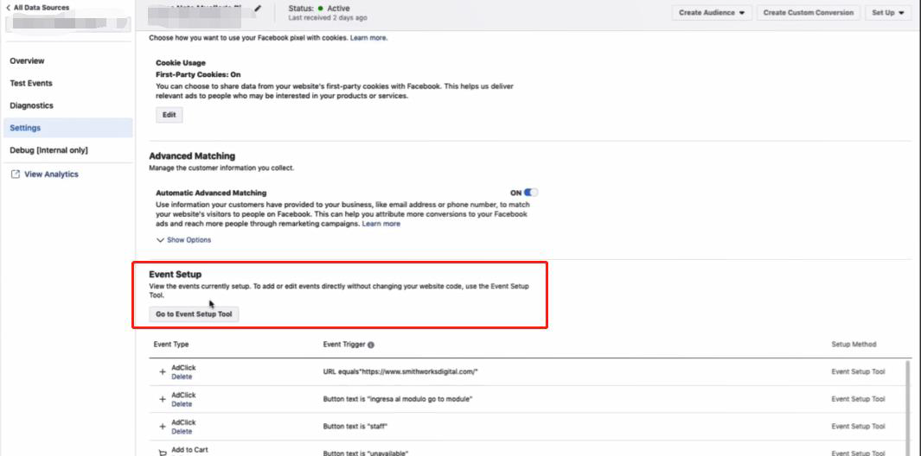Open Diagnostics in sidebar
This screenshot has height=456, width=921.
pos(32,105)
